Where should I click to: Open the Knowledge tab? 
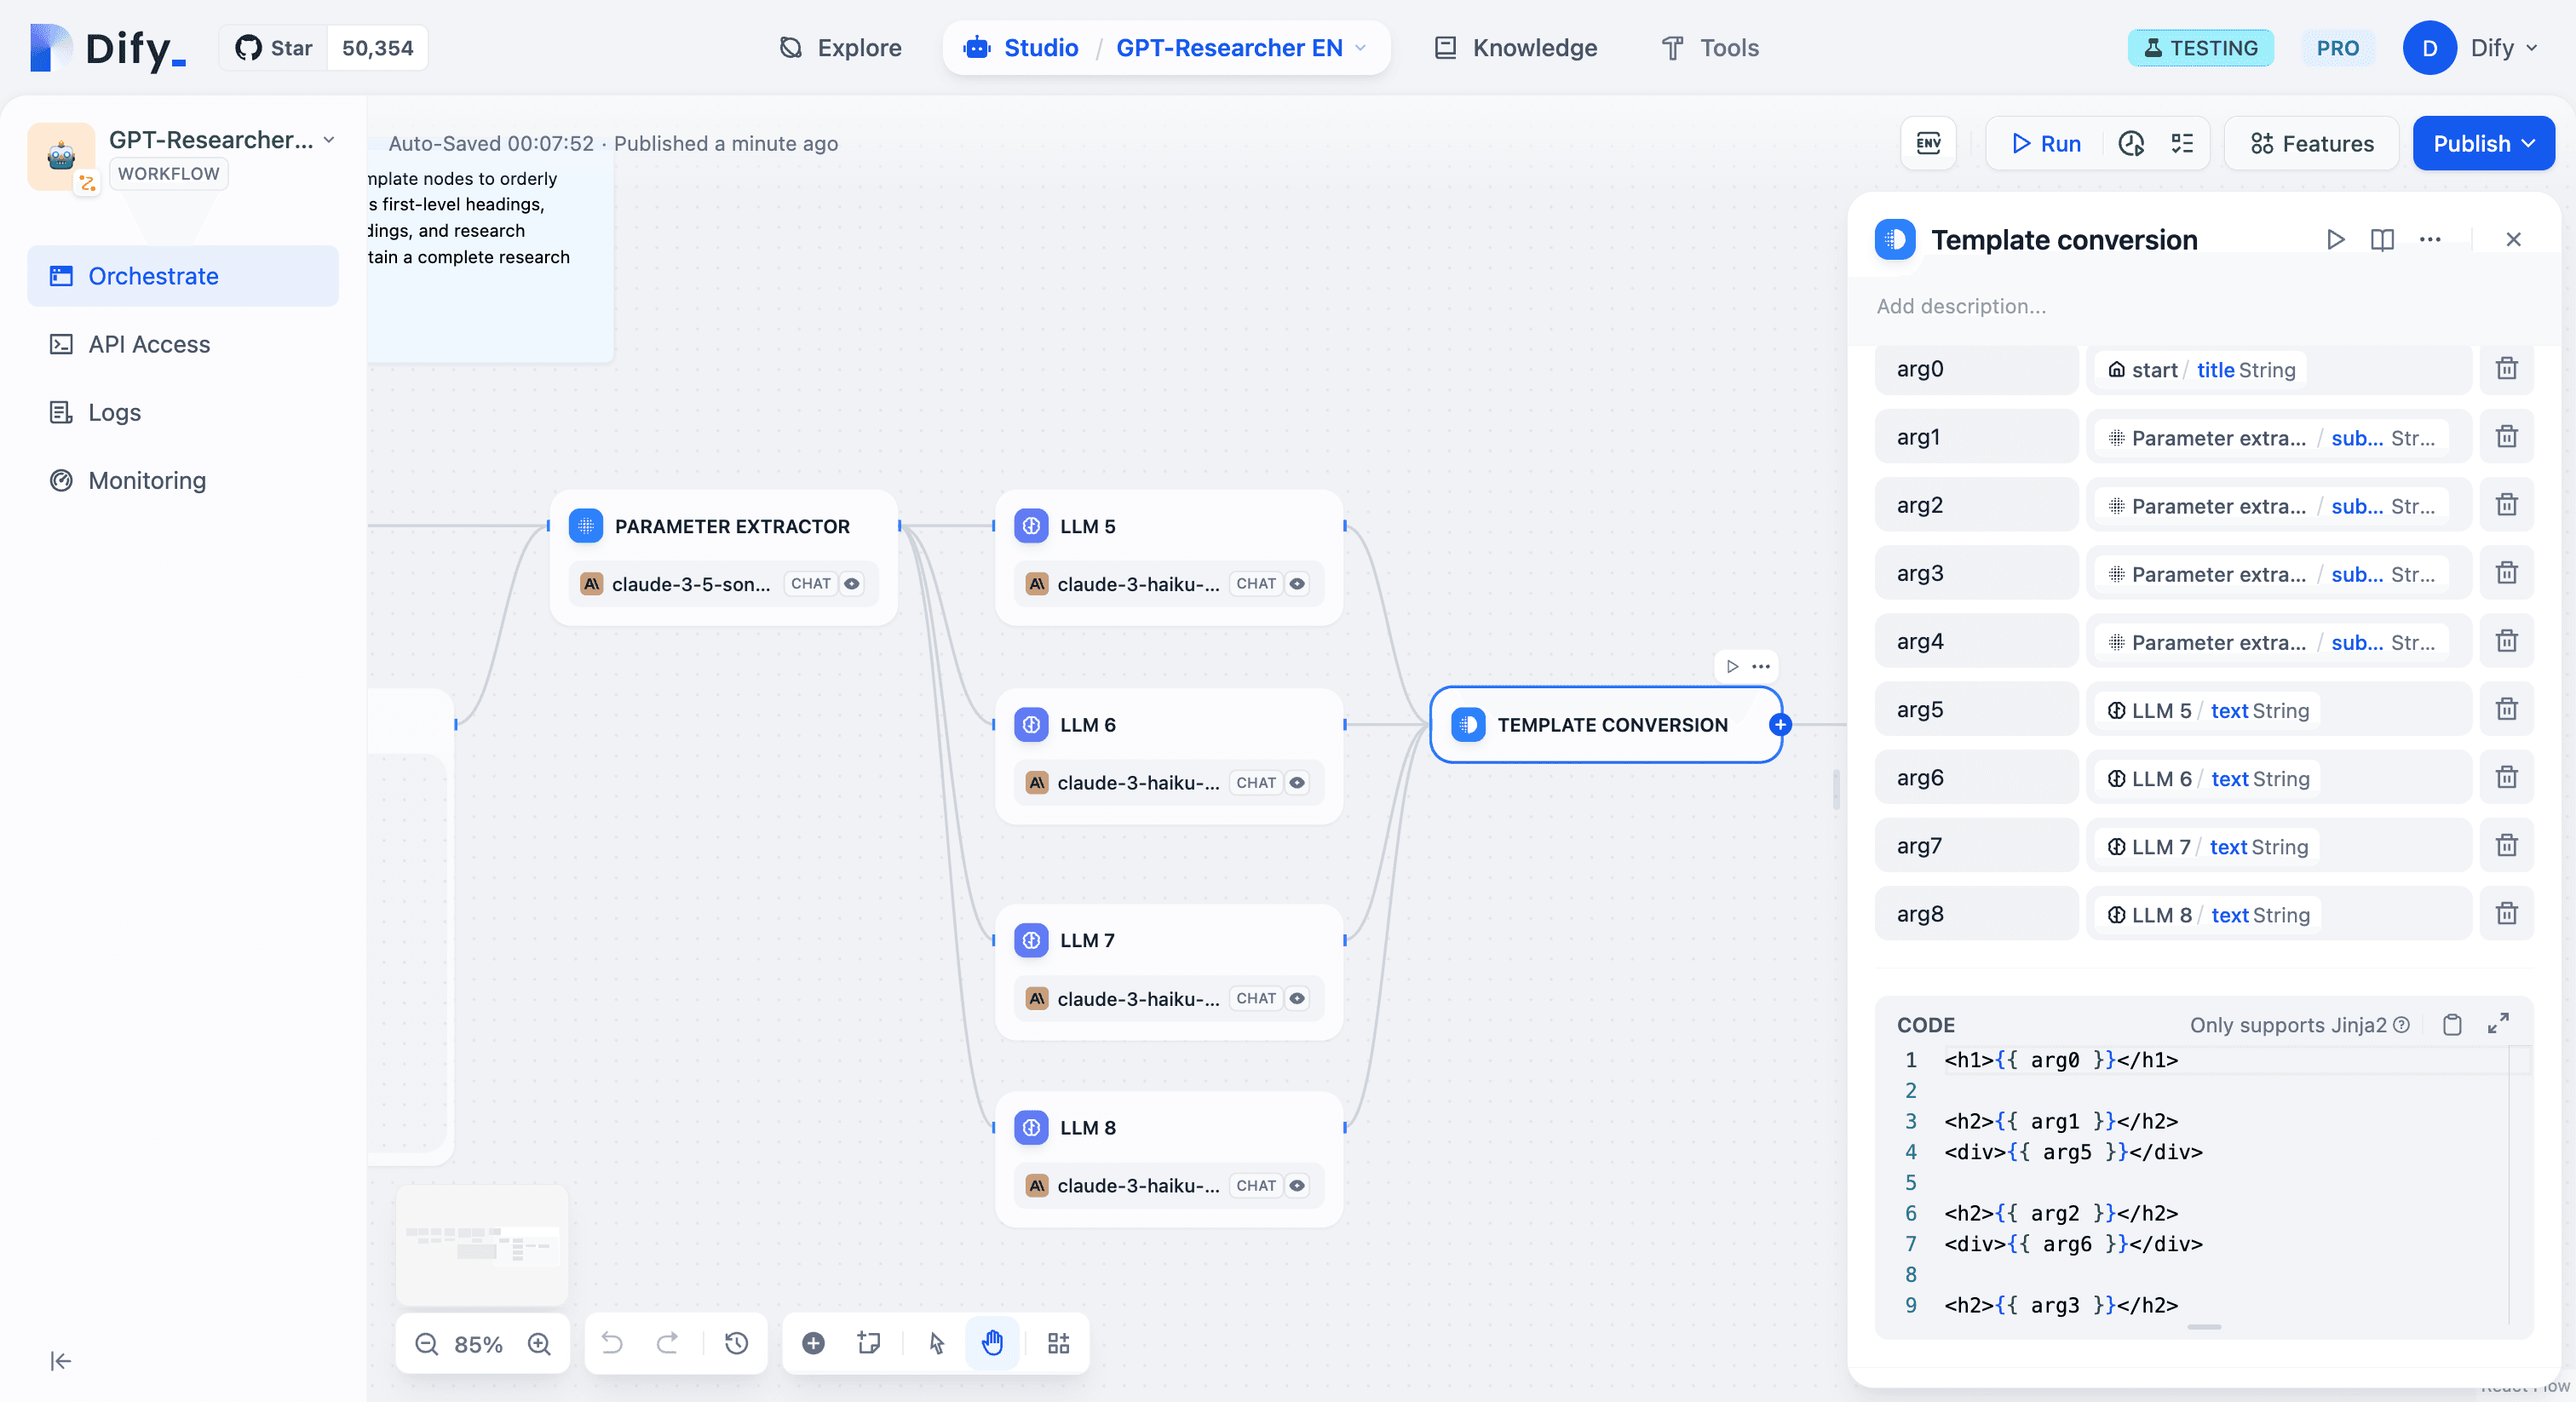(x=1516, y=48)
